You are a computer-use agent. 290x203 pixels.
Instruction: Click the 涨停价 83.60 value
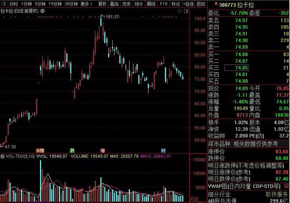(282, 152)
